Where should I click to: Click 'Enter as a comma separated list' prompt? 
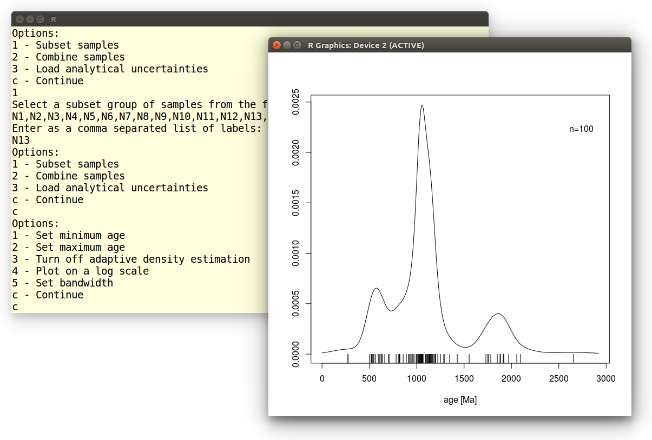click(x=136, y=128)
